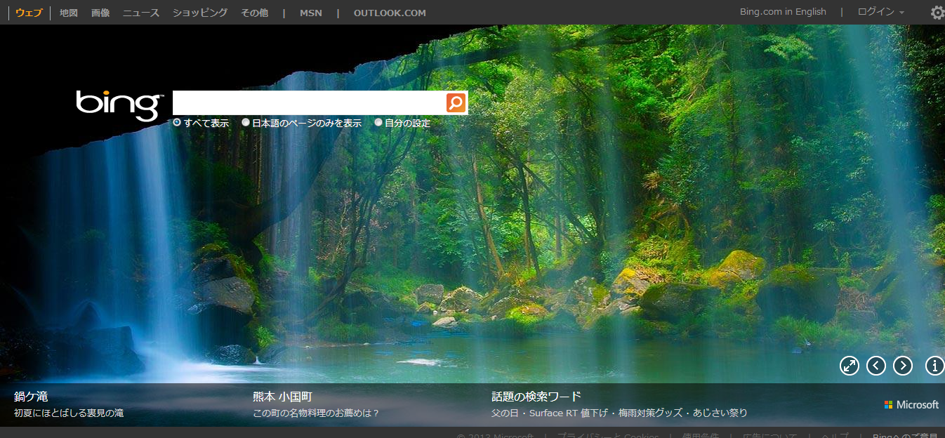Click the image info icon
945x438 pixels.
[934, 366]
